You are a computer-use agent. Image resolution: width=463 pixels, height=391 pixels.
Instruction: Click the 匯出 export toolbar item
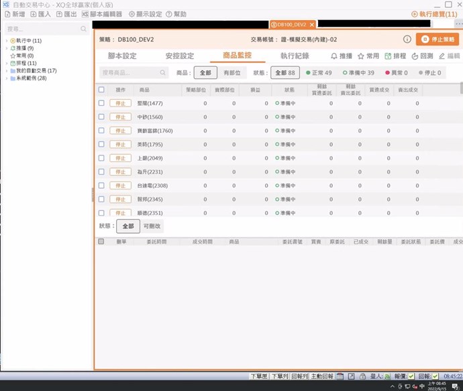pos(66,14)
